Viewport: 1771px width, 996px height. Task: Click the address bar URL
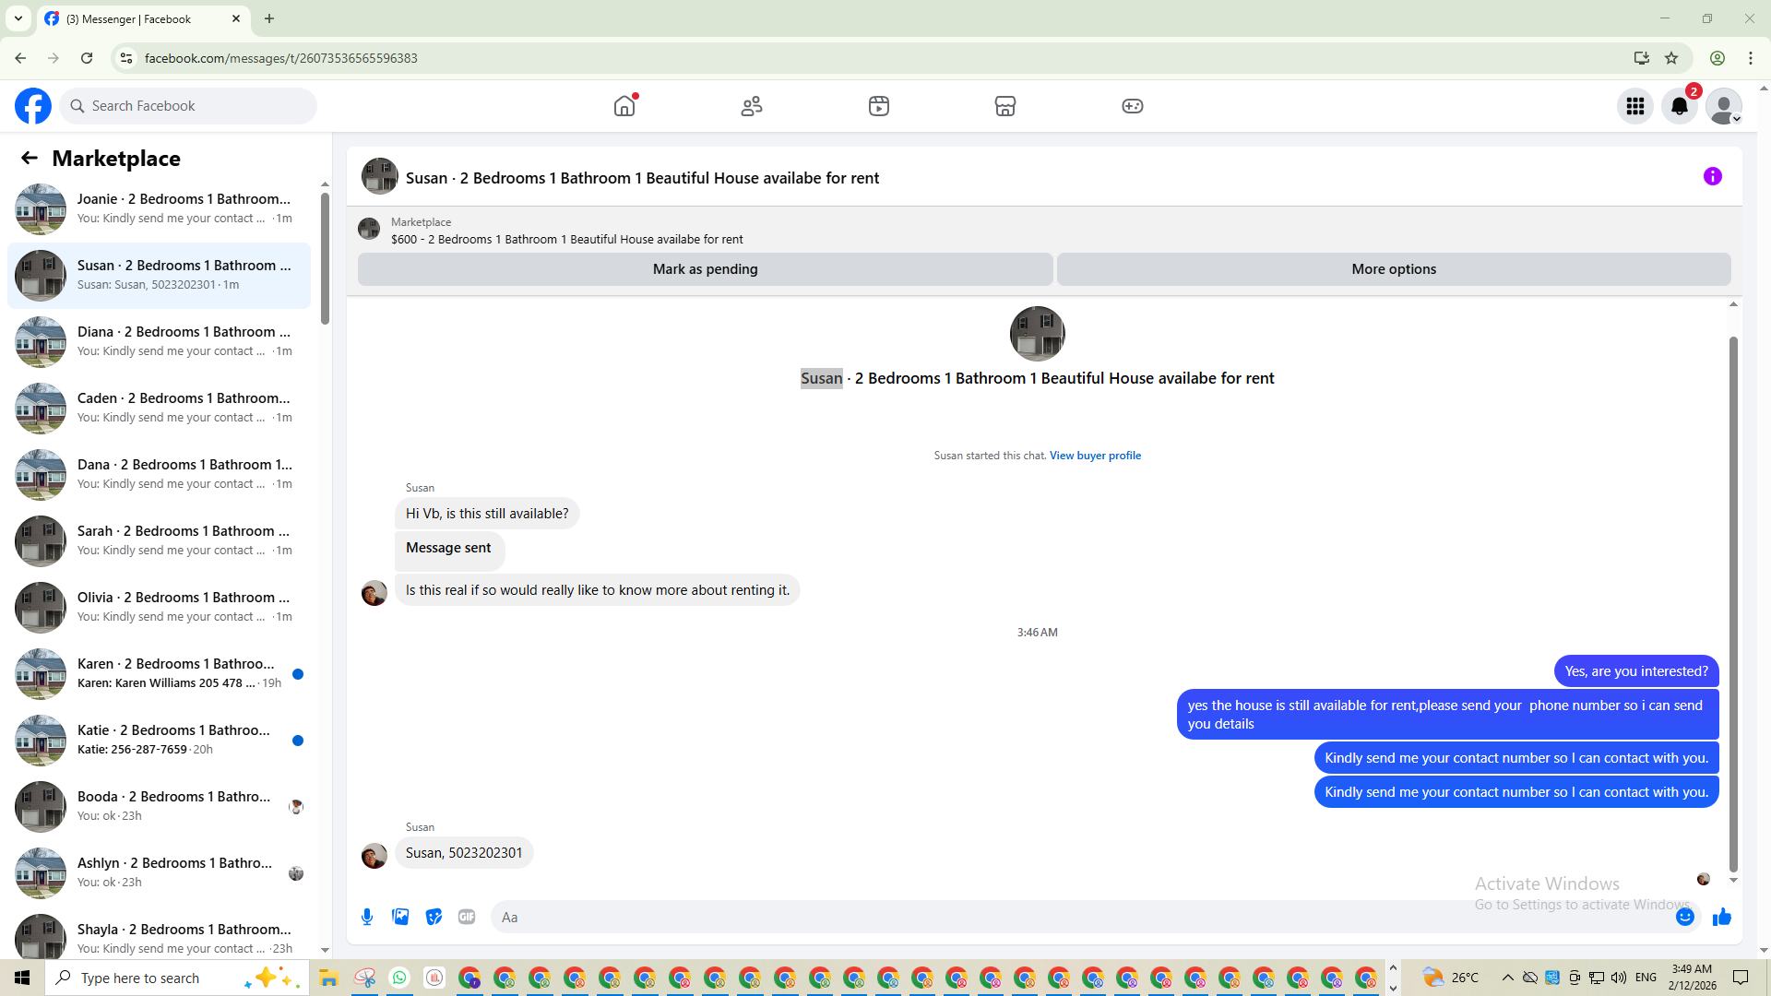[281, 58]
